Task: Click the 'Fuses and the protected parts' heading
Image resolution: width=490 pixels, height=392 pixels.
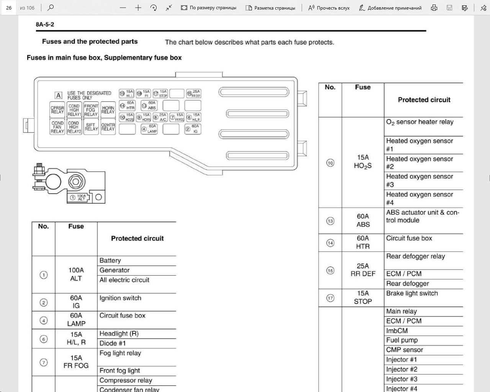Action: pos(90,42)
